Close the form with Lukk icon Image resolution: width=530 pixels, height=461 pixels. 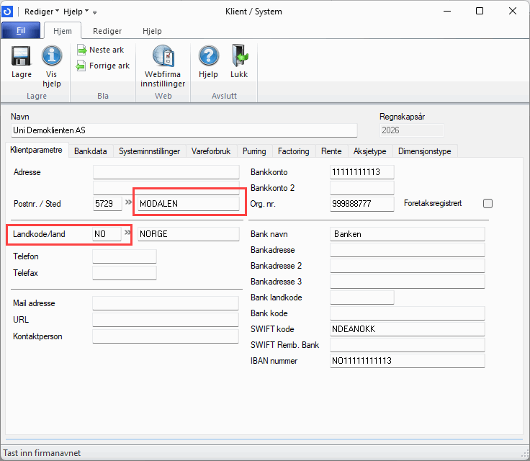point(240,55)
